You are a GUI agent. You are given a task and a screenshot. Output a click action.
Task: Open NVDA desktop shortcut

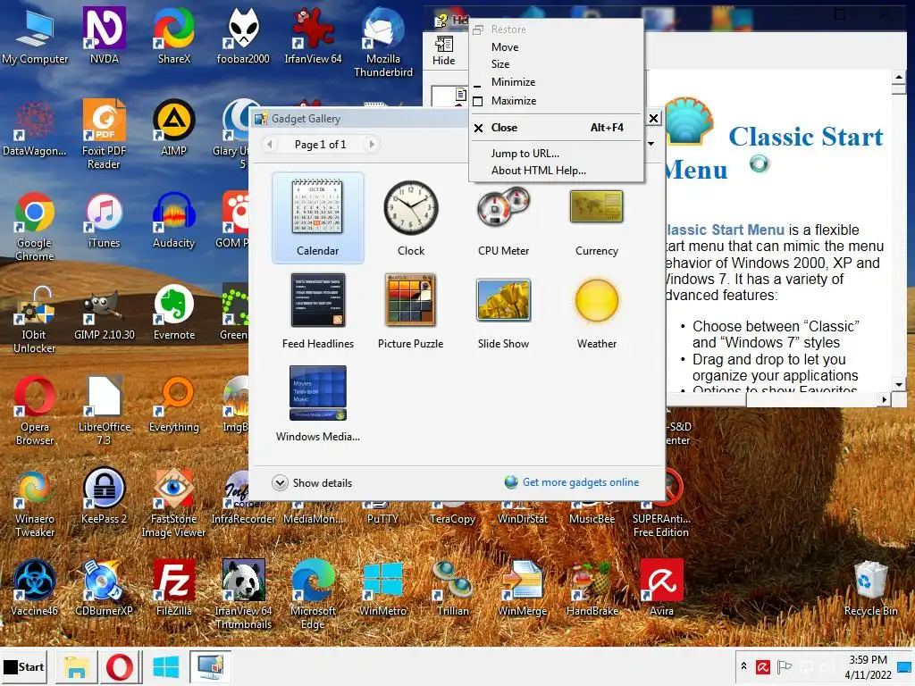pos(105,36)
